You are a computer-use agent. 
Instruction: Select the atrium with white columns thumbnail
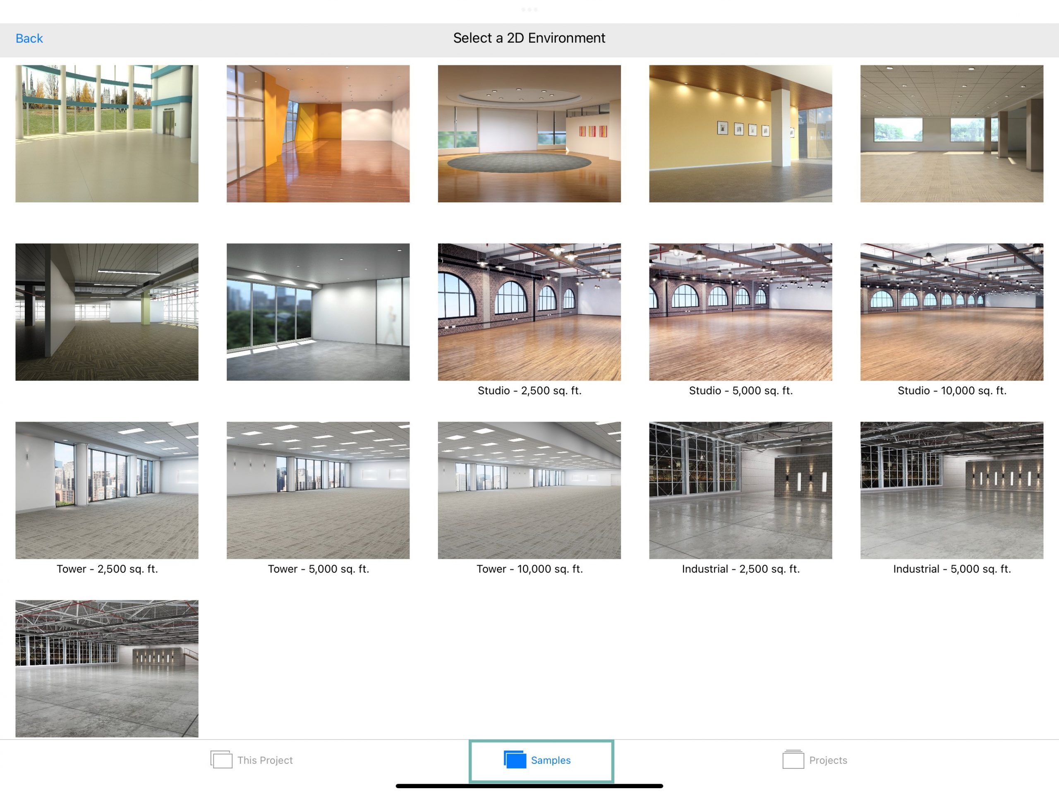107,134
